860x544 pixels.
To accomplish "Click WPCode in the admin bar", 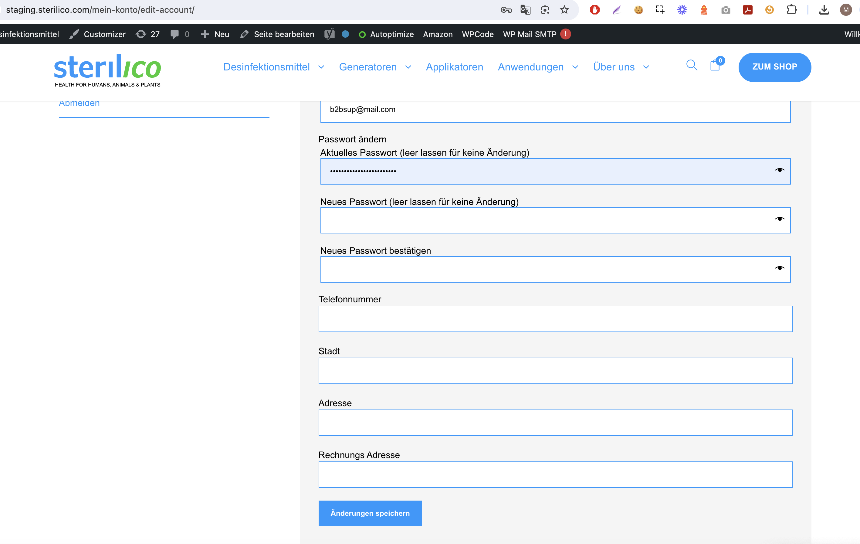I will pos(478,34).
